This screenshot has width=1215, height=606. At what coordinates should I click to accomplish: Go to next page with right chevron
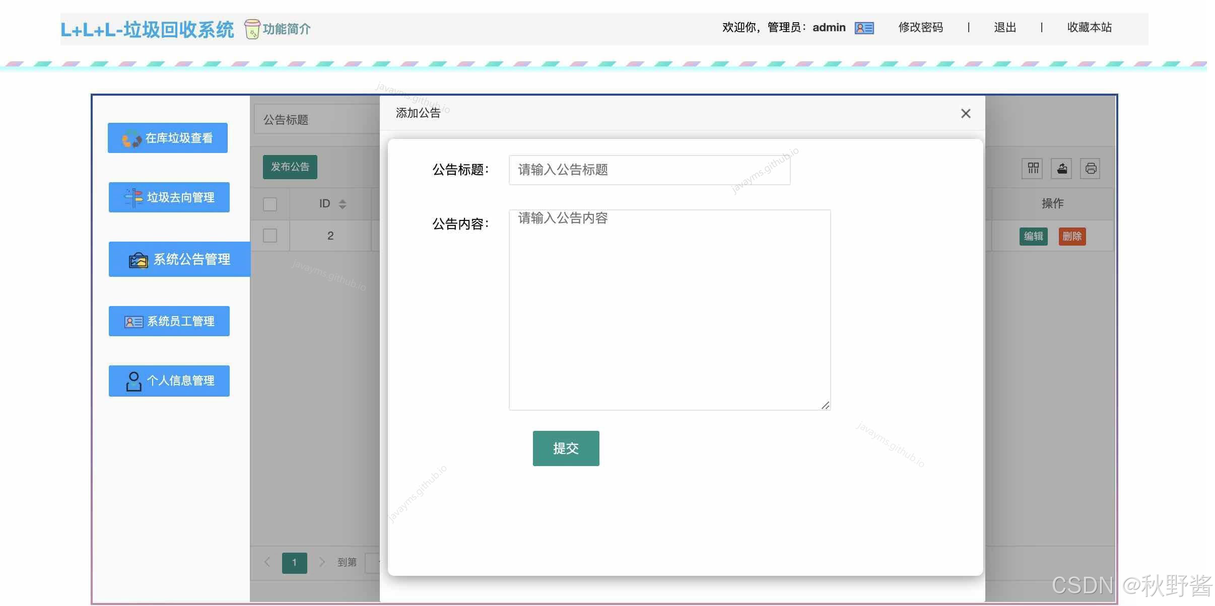point(322,562)
